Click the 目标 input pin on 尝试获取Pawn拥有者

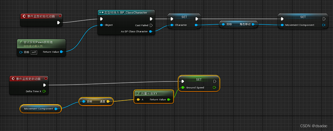pos(21,52)
